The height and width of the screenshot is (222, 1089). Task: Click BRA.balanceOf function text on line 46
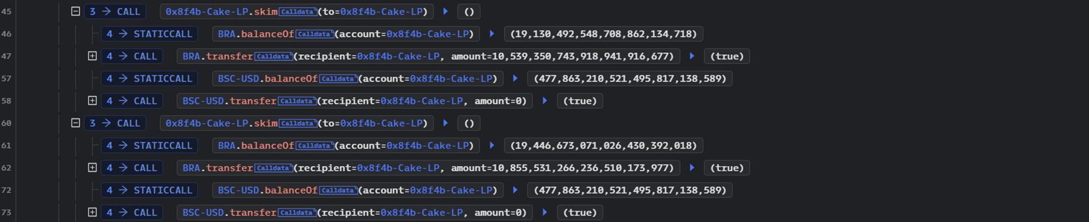[256, 34]
